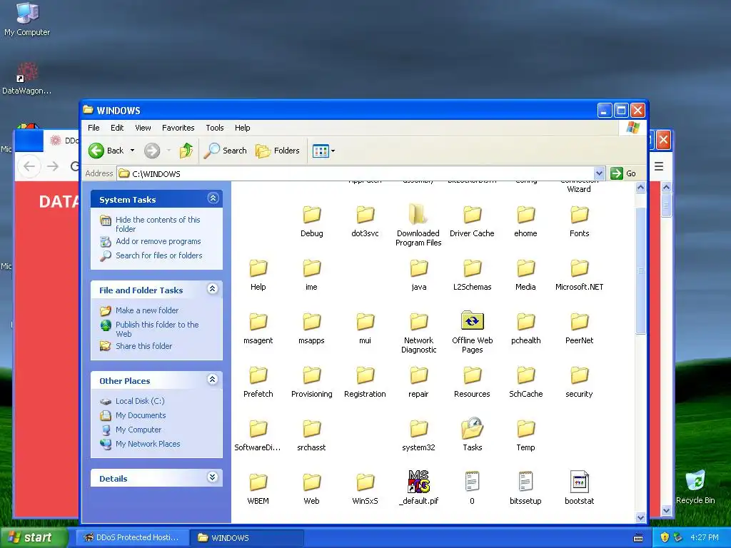Click Hide the contents of this folder
This screenshot has width=731, height=548.
(158, 224)
